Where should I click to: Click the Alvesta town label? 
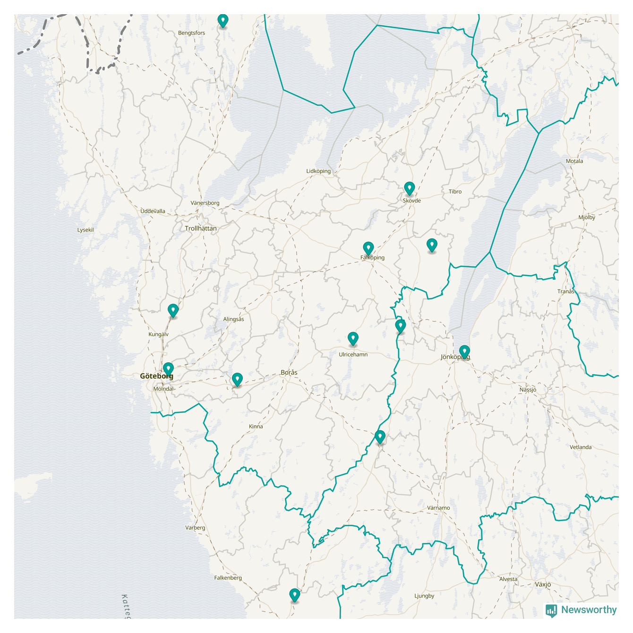pyautogui.click(x=508, y=579)
